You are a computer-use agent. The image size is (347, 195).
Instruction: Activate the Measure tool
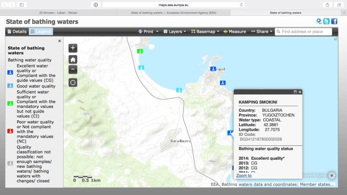[x=235, y=32]
